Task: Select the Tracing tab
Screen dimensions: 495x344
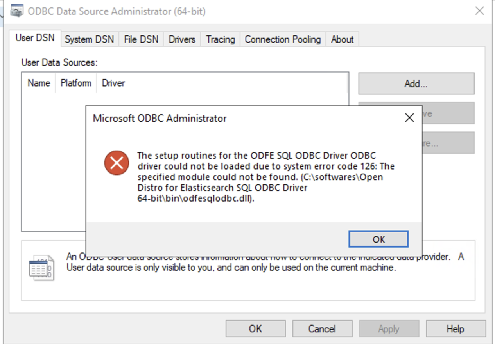Action: (x=219, y=39)
